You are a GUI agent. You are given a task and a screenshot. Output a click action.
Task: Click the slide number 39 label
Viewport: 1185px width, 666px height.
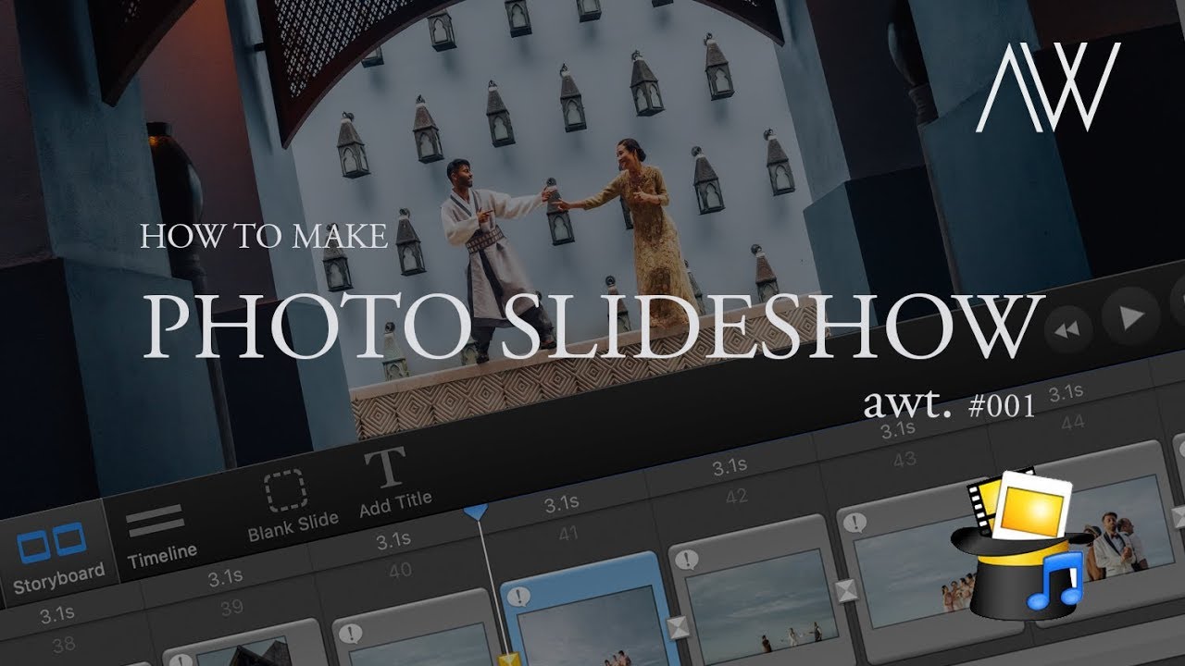[x=231, y=608]
